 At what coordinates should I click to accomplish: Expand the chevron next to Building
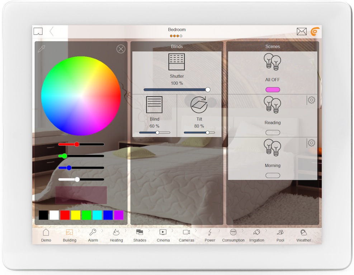point(79,231)
